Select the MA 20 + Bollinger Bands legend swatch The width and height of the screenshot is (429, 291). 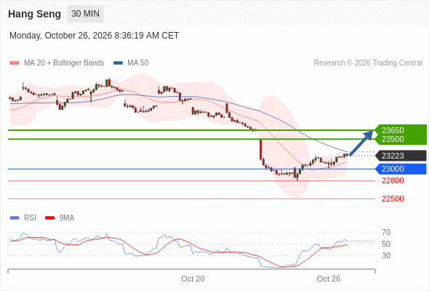point(15,63)
